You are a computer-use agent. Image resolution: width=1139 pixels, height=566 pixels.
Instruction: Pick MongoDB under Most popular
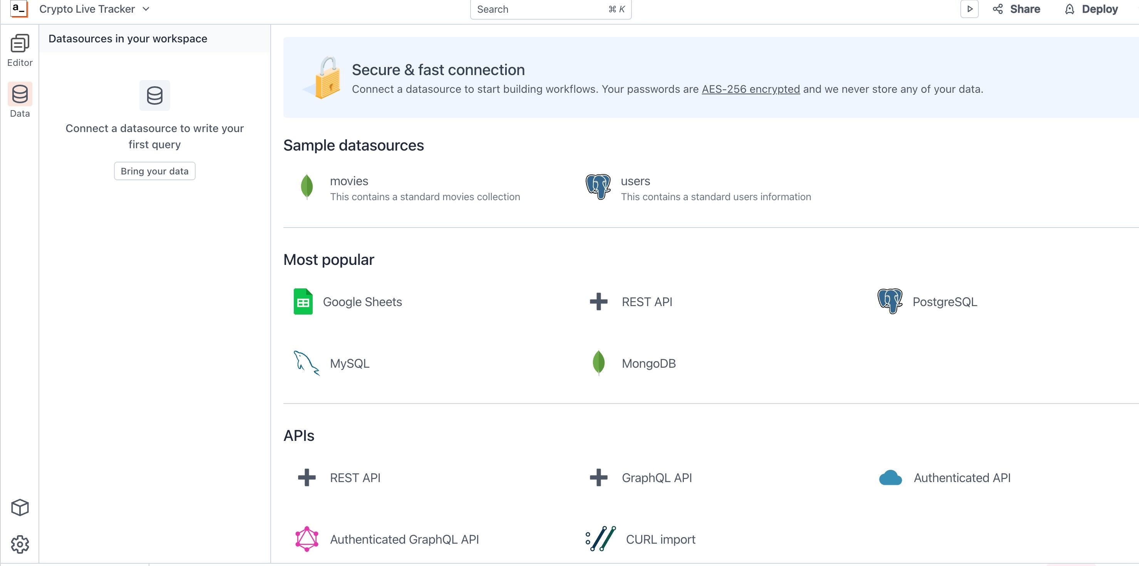pos(648,363)
